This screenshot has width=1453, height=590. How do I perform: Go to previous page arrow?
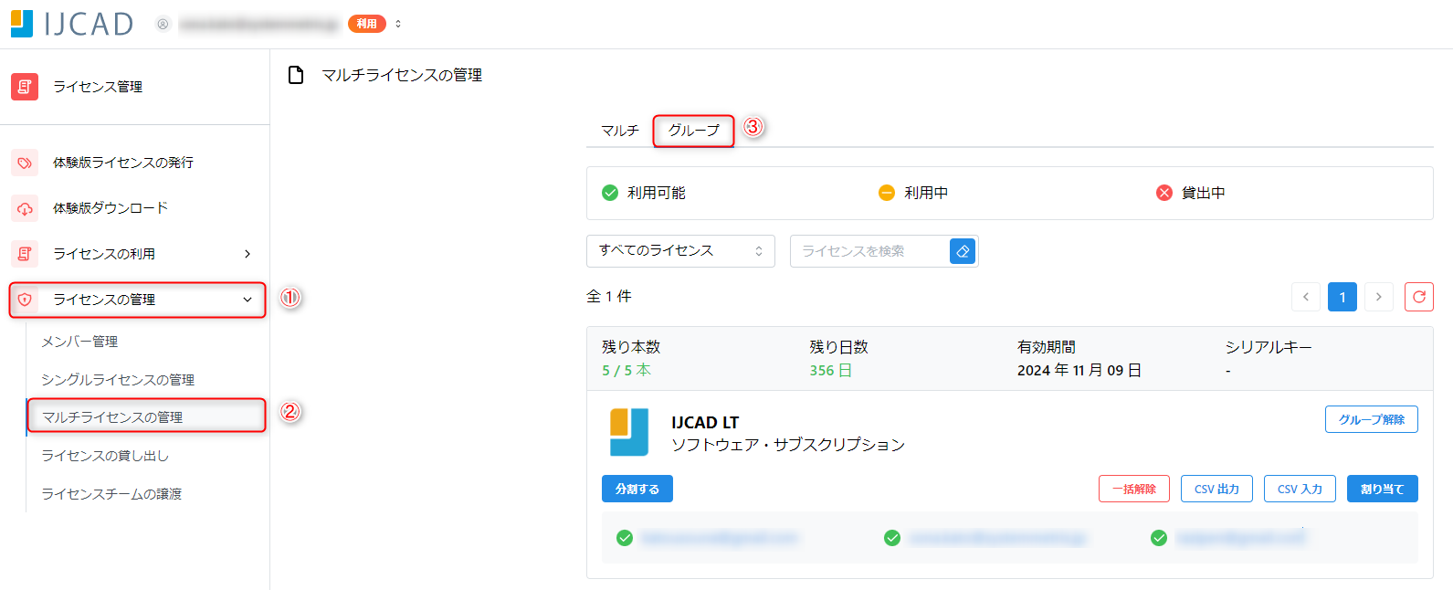pos(1306,297)
